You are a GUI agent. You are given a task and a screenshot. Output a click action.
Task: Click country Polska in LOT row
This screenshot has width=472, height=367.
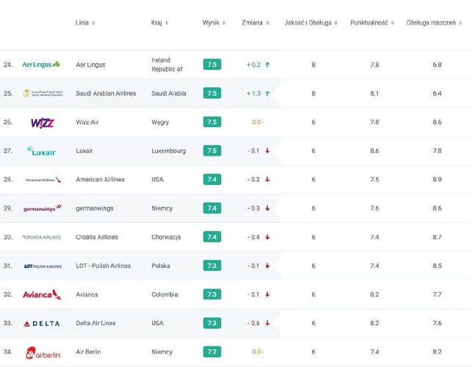click(x=161, y=266)
